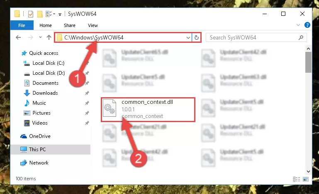The image size is (319, 194).
Task: Open Downloads in Quick access
Action: pos(45,93)
